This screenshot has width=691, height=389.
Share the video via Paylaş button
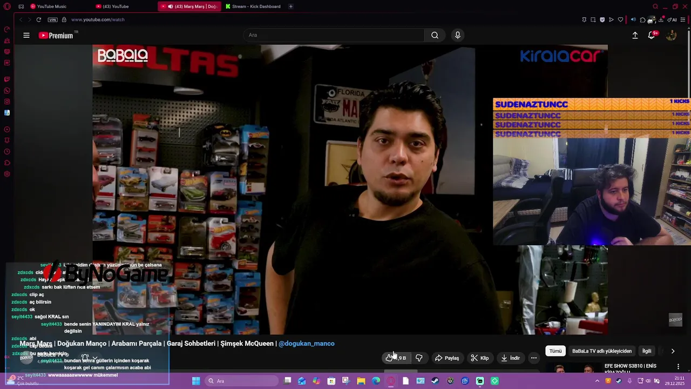(448, 358)
